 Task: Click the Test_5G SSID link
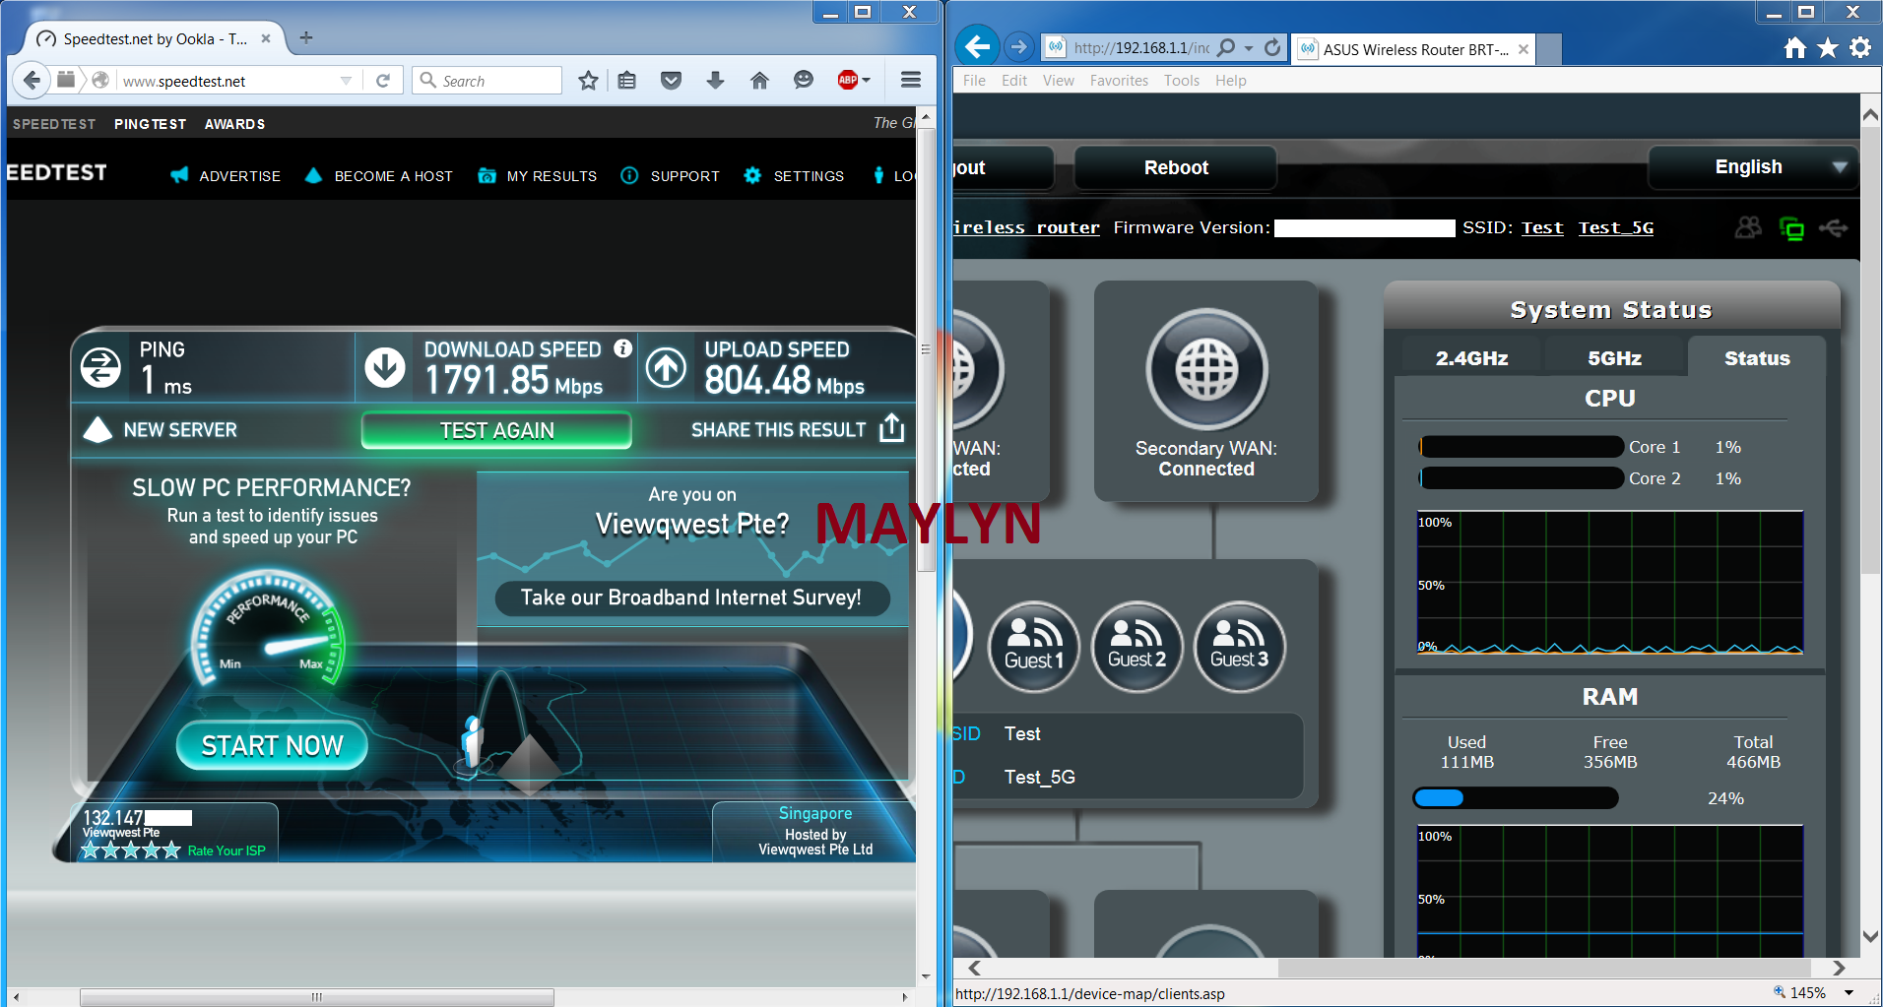1615,228
